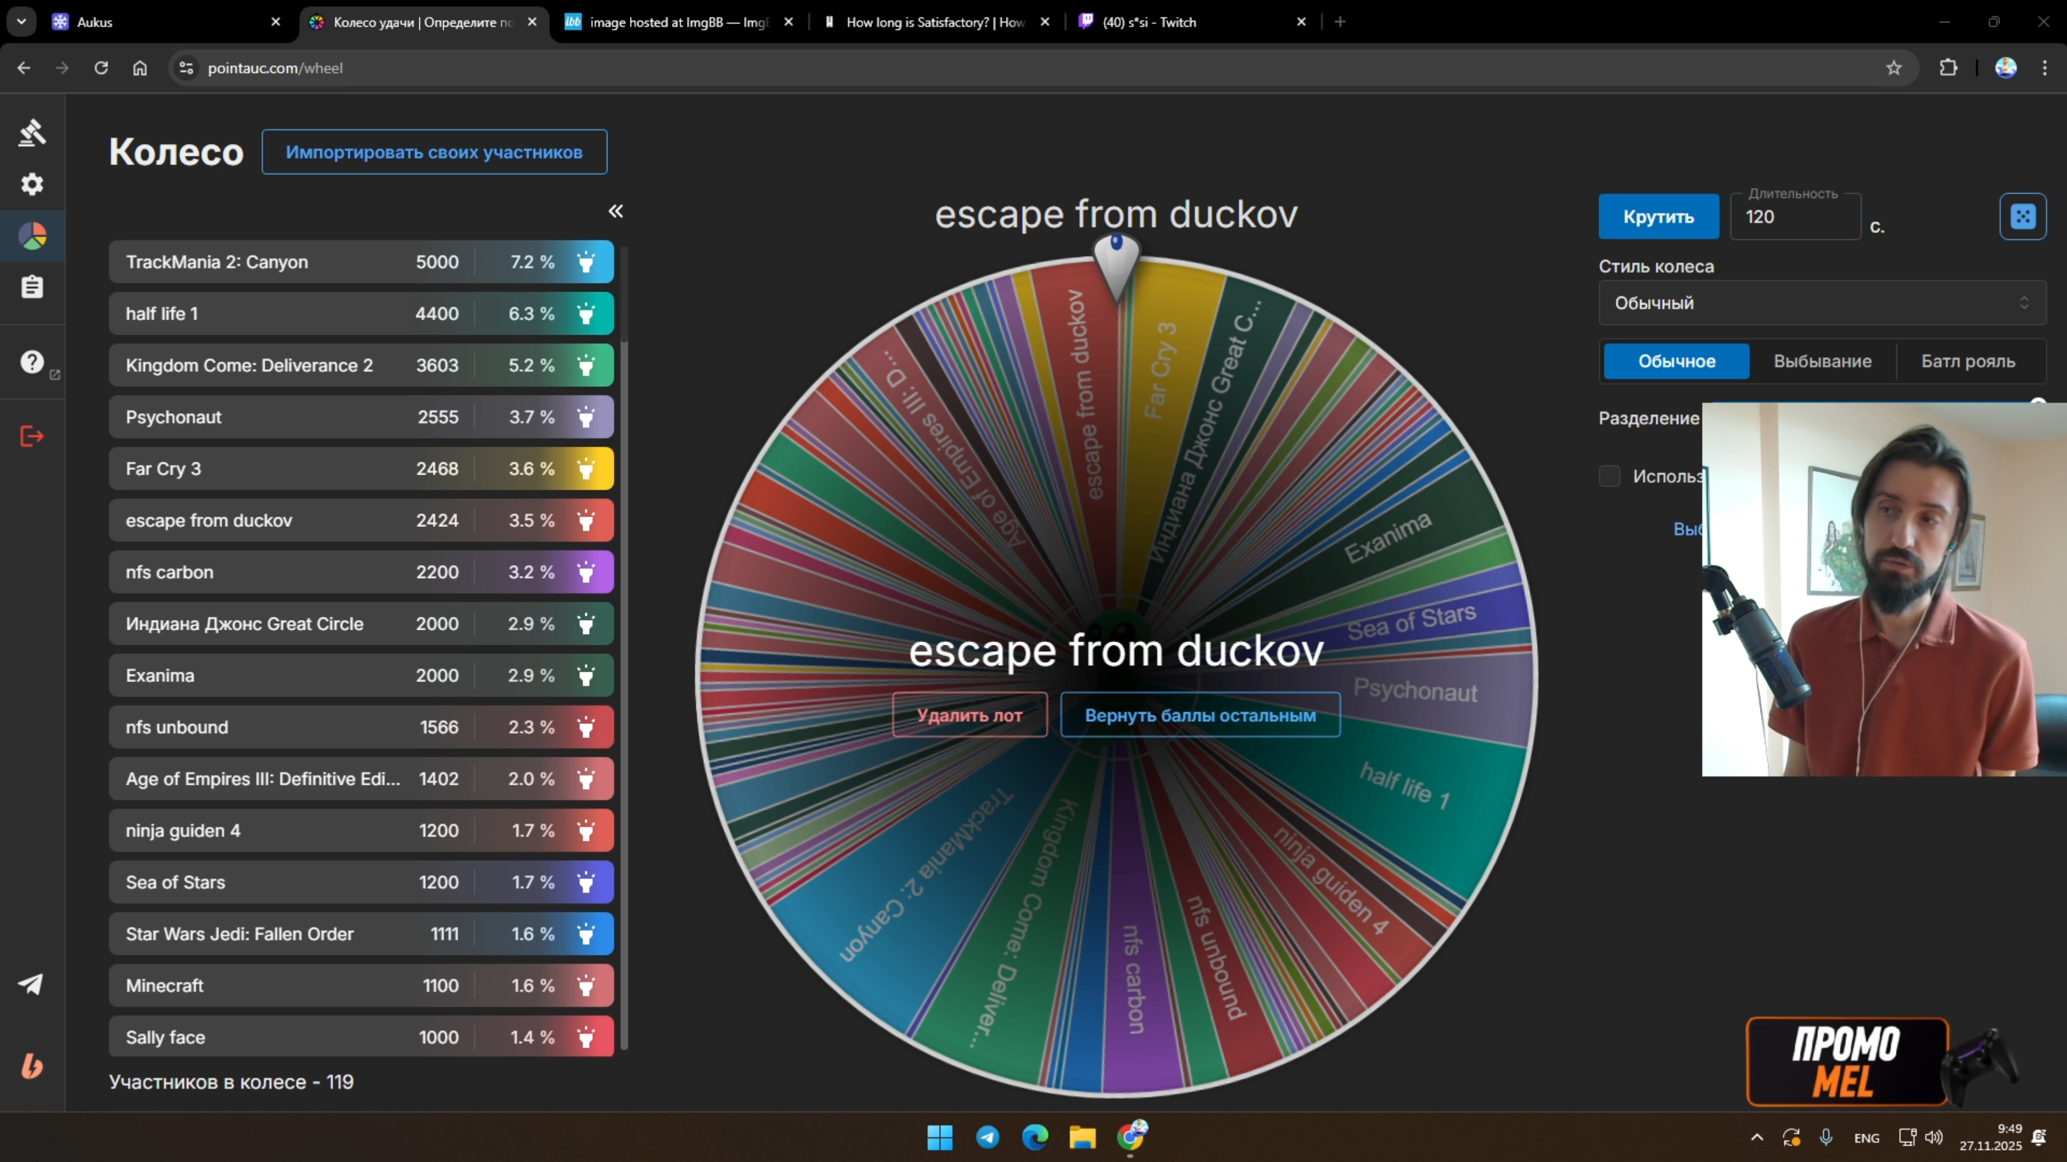Click the Длительность duration input field
This screenshot has width=2067, height=1162.
1794,217
